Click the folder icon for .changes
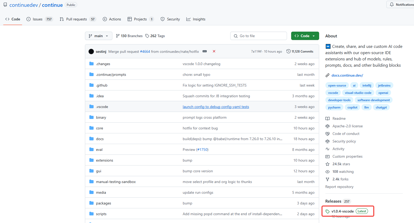Screen dimensions: 414x223 pyautogui.click(x=91, y=64)
